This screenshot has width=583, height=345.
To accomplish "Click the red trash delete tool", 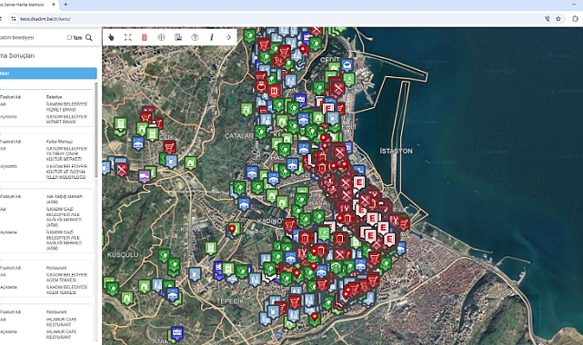I will click(145, 37).
